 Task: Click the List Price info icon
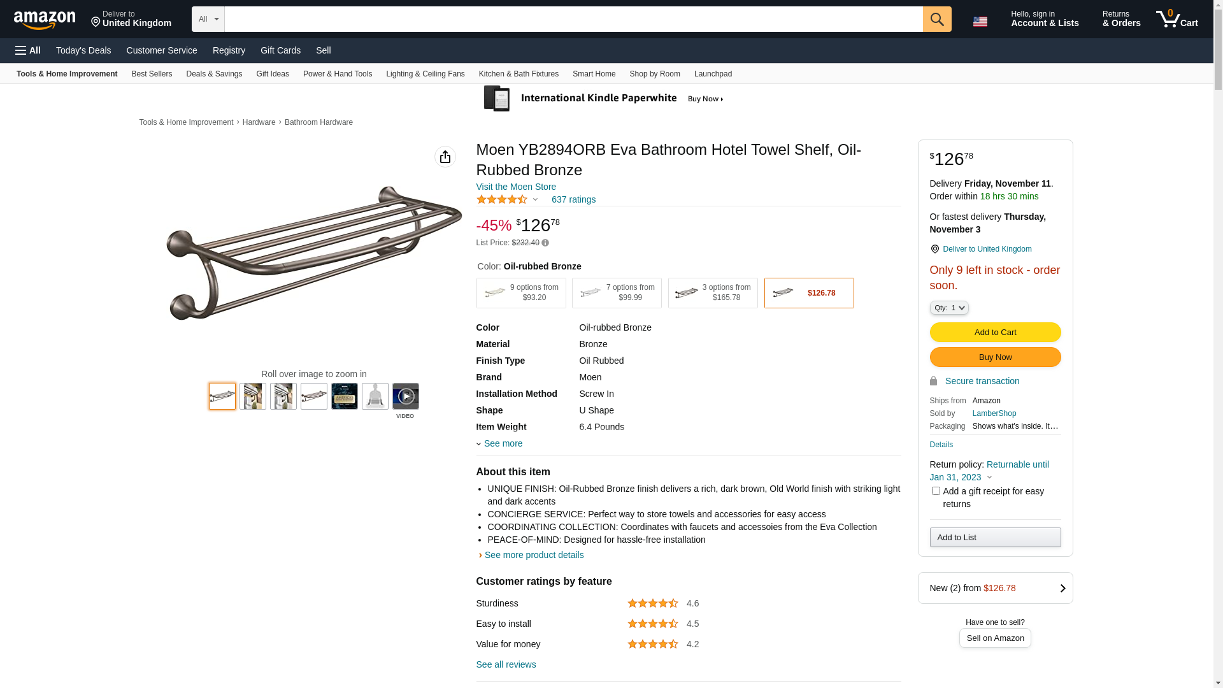pyautogui.click(x=545, y=243)
